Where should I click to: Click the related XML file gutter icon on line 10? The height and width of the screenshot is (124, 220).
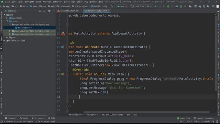(x=63, y=33)
